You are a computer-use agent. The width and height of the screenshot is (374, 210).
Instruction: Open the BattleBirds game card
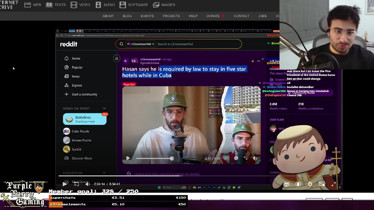click(x=85, y=119)
